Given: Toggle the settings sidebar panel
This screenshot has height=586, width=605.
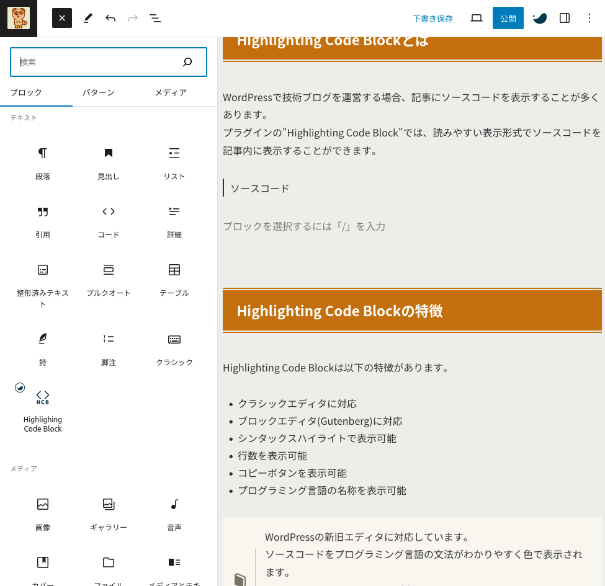Looking at the screenshot, I should (x=565, y=18).
